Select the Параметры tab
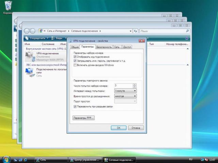This screenshot has height=163, width=218. tap(88, 47)
